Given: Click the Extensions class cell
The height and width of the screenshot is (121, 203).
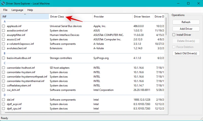Looking at the screenshot, I should [x=56, y=48].
